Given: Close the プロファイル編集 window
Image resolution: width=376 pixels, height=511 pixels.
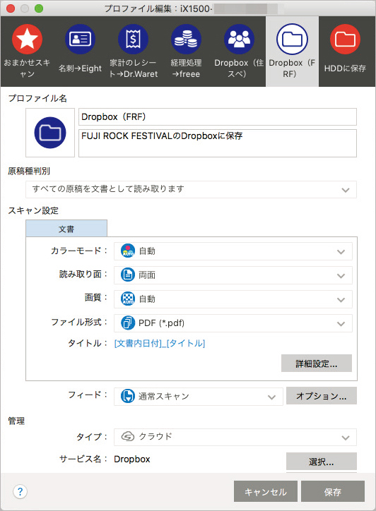Looking at the screenshot, I should pyautogui.click(x=11, y=8).
